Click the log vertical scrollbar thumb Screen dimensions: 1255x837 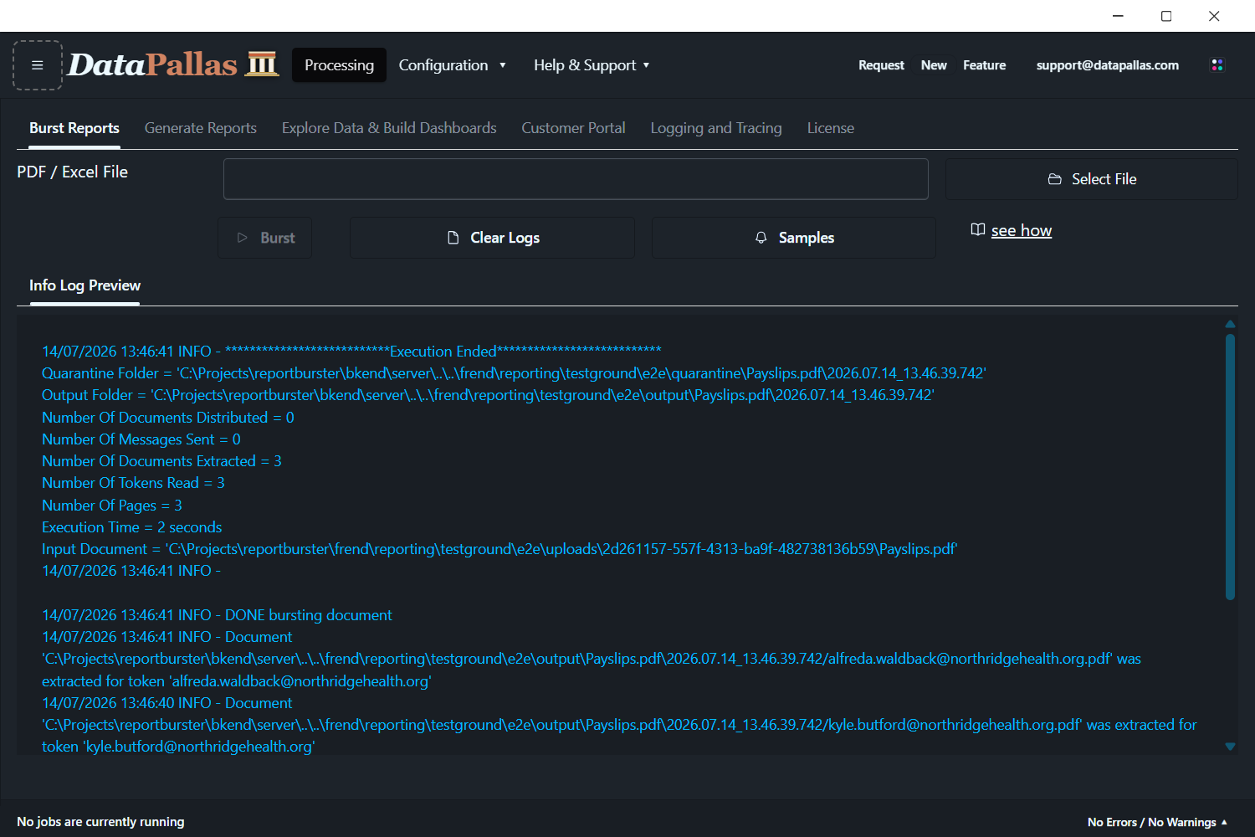[x=1230, y=467]
